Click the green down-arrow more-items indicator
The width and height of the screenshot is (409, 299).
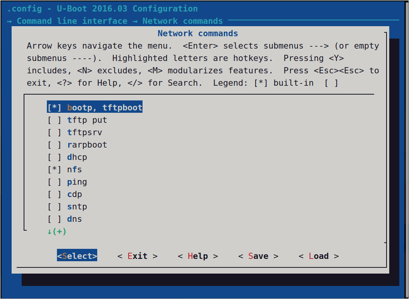tap(57, 232)
